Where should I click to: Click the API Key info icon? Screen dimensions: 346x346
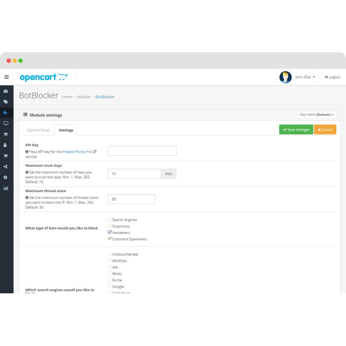(27, 151)
